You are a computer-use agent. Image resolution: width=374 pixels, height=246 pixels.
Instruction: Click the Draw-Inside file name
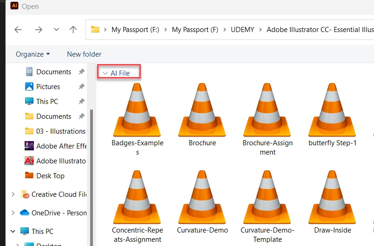point(333,230)
